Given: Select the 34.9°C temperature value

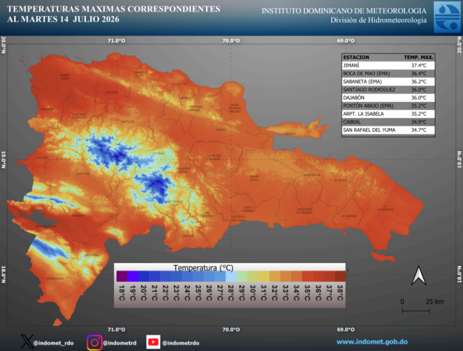Looking at the screenshot, I should pyautogui.click(x=419, y=122).
